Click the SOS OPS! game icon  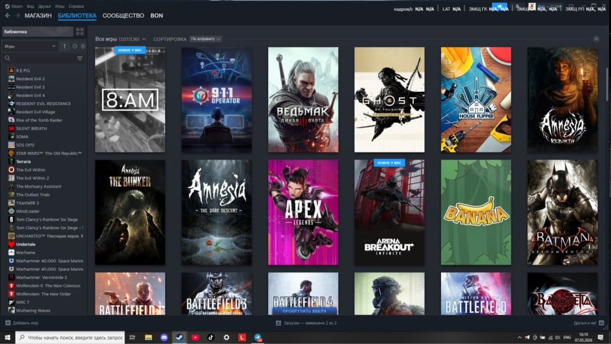coord(11,145)
